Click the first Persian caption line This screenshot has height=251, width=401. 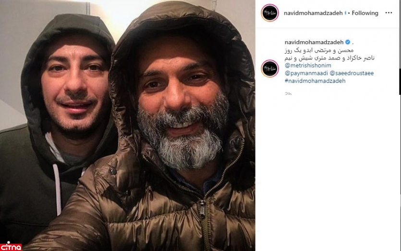tap(319, 50)
